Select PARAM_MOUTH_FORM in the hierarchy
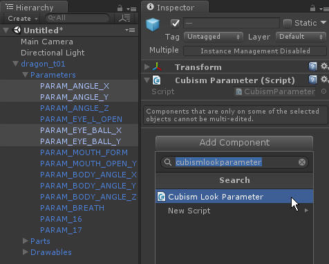Image resolution: width=329 pixels, height=264 pixels. point(84,152)
